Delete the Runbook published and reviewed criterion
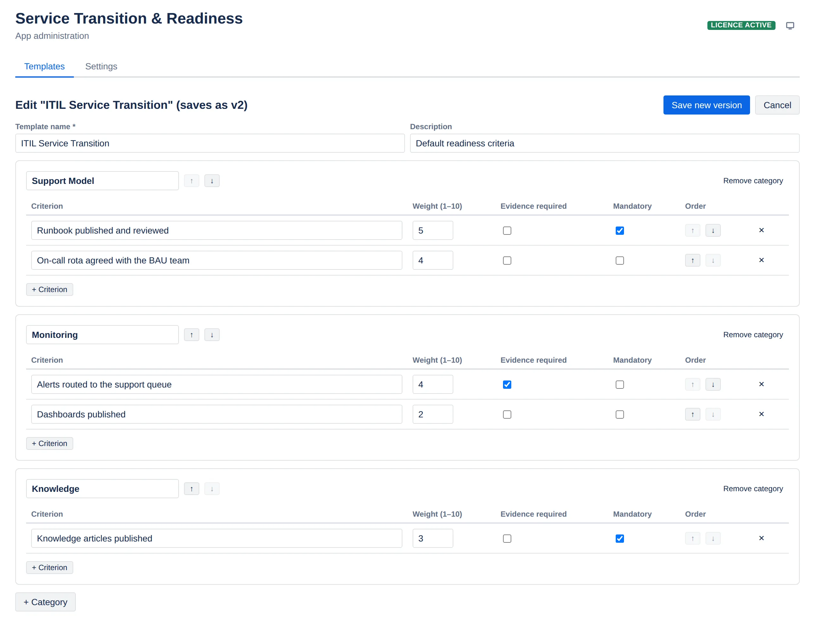Image resolution: width=815 pixels, height=642 pixels. pos(761,230)
